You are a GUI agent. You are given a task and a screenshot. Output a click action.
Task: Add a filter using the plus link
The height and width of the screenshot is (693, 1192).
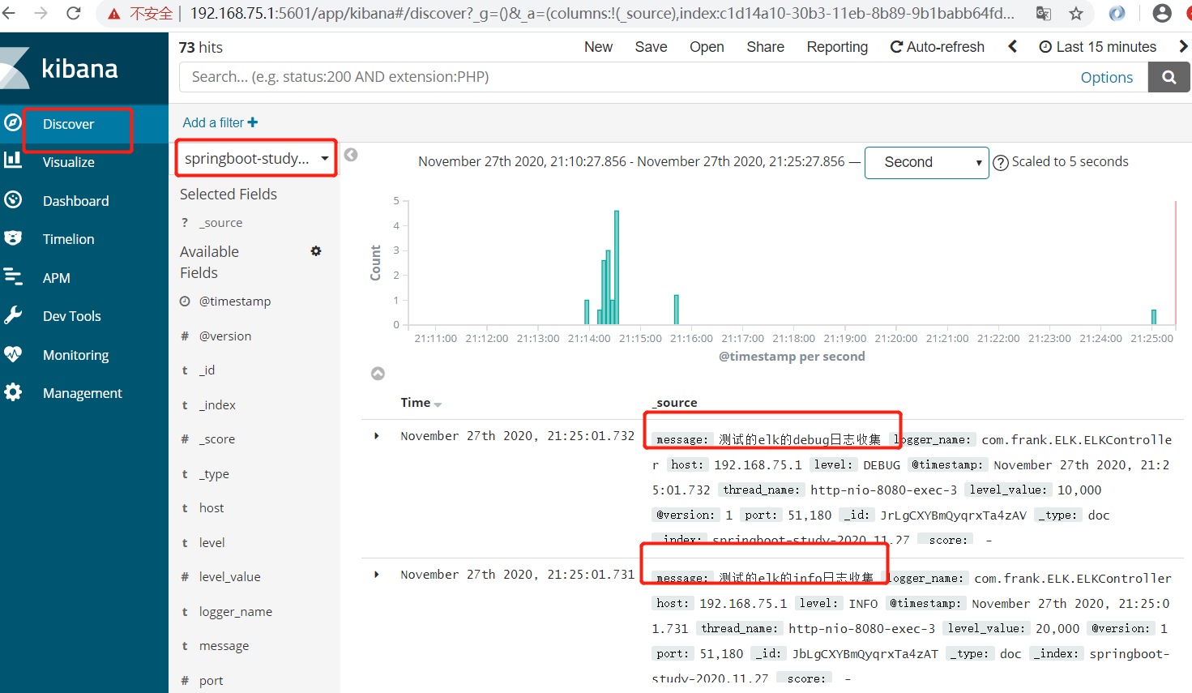coord(219,122)
